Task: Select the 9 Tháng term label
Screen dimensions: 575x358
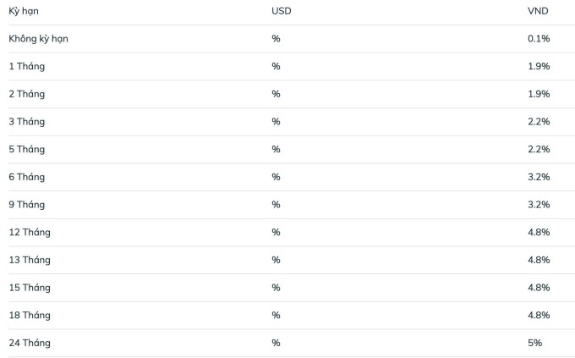Action: [27, 205]
